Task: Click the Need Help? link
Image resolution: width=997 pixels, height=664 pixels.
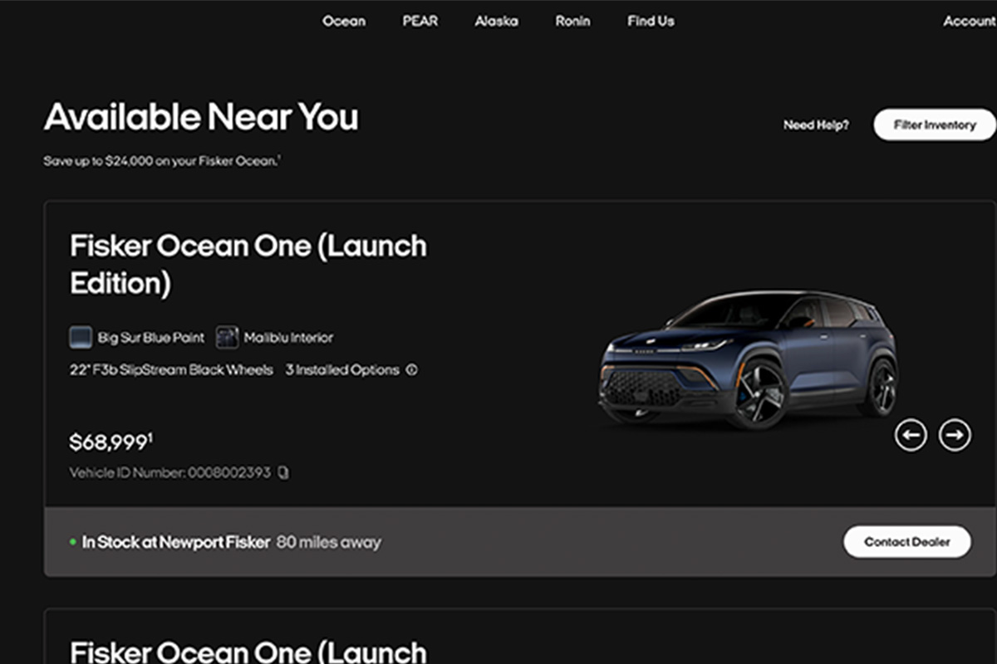Action: pos(816,125)
